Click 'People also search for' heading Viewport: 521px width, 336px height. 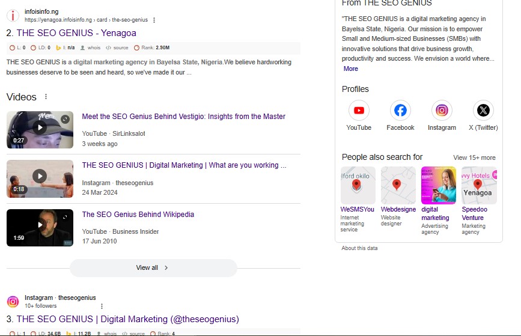(382, 157)
